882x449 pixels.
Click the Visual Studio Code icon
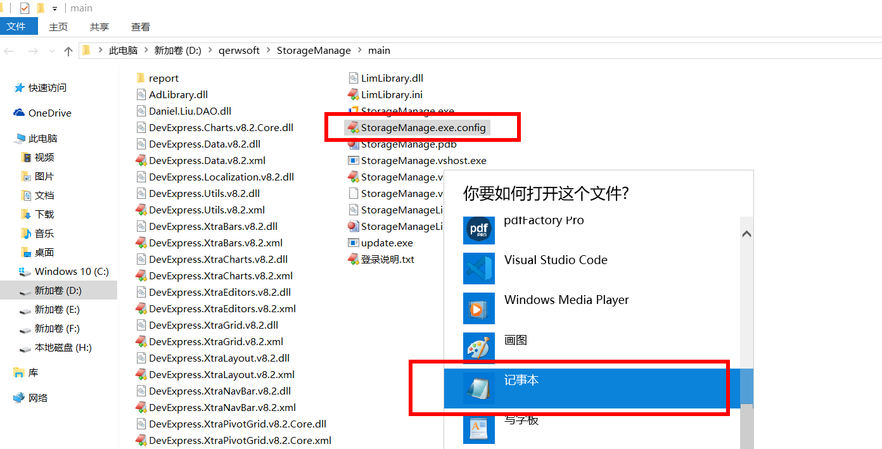coord(479,269)
